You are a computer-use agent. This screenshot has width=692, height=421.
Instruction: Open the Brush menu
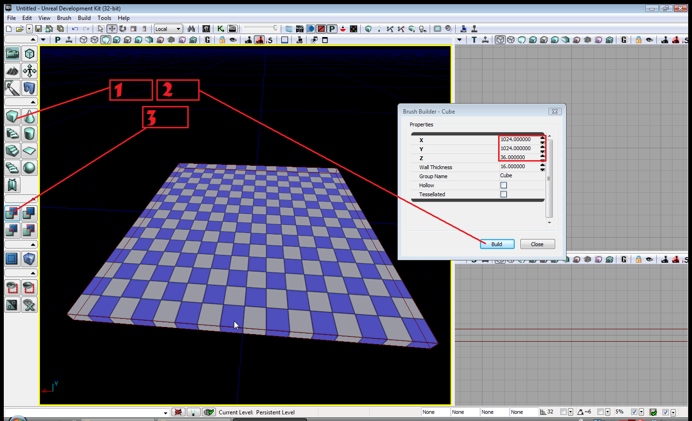pos(64,18)
